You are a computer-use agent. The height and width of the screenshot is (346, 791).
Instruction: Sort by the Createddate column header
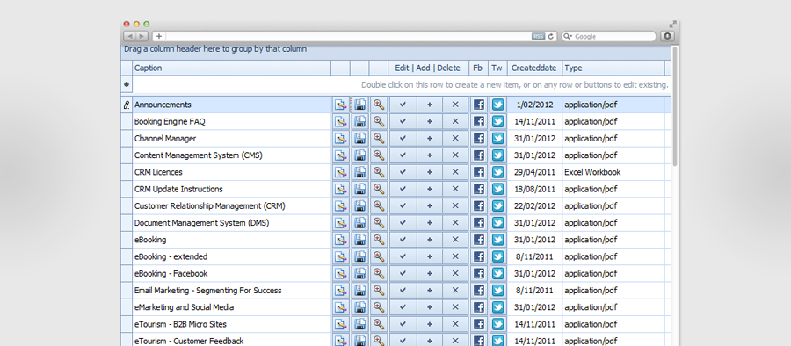tap(534, 68)
